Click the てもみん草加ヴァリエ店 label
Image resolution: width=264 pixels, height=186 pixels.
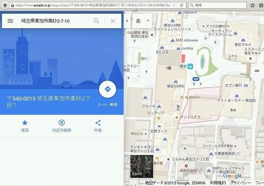(190, 159)
